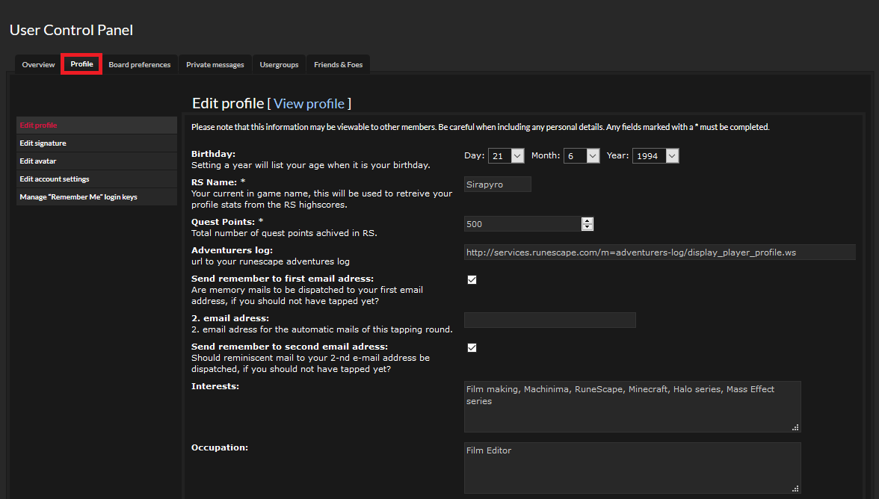Image resolution: width=879 pixels, height=499 pixels.
Task: Open the Overview tab
Action: click(38, 64)
